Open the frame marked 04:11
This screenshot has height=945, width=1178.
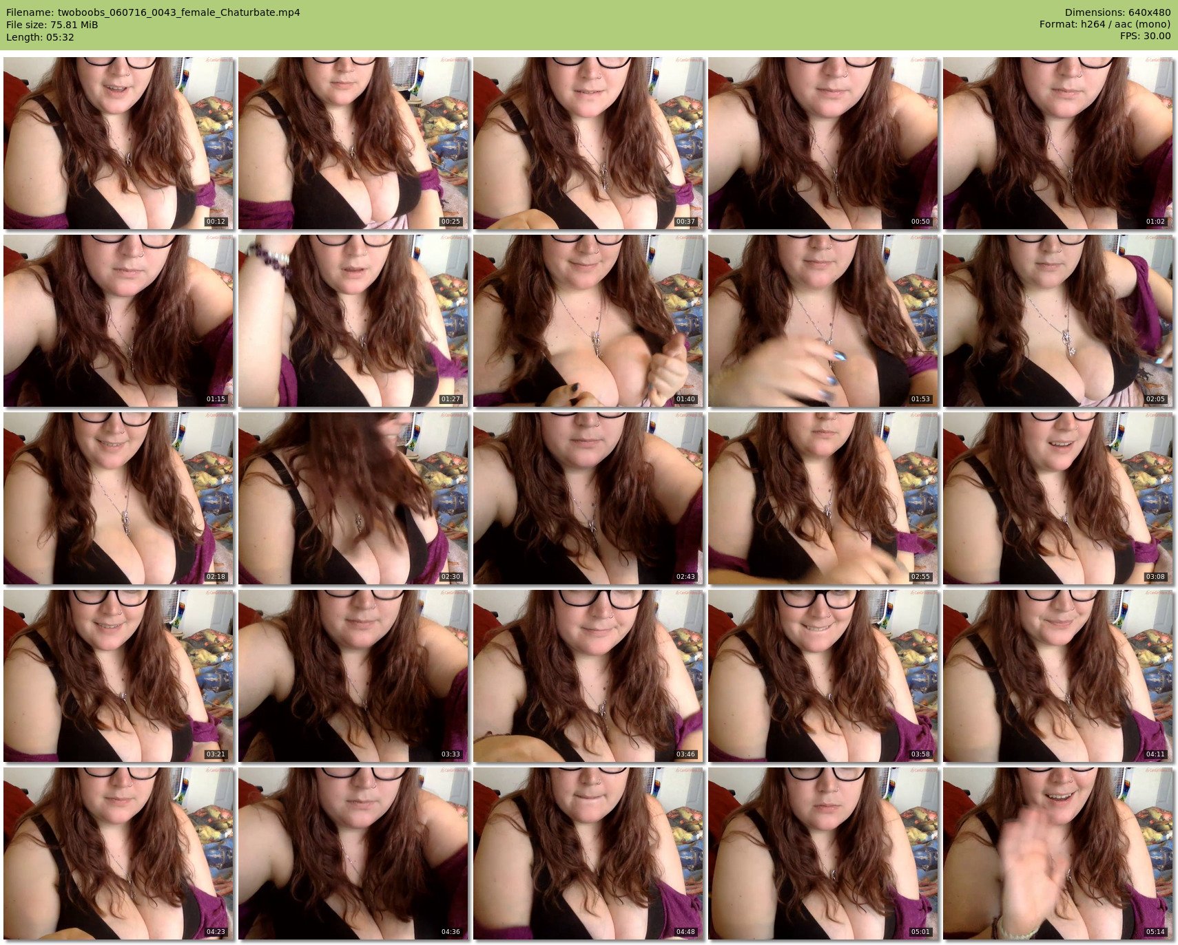point(1057,676)
